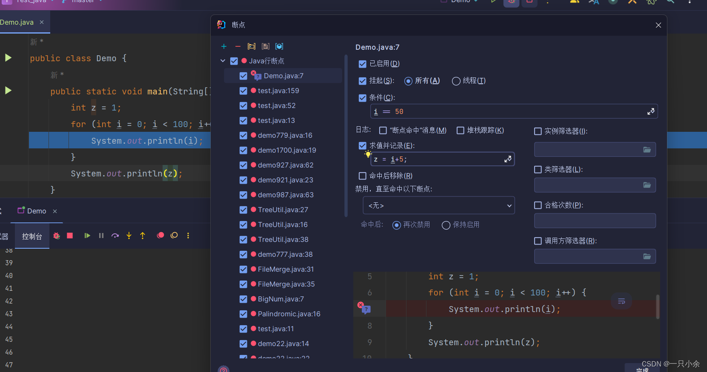
Task: Enable 类筛选器(L) checkbox
Action: pyautogui.click(x=538, y=170)
